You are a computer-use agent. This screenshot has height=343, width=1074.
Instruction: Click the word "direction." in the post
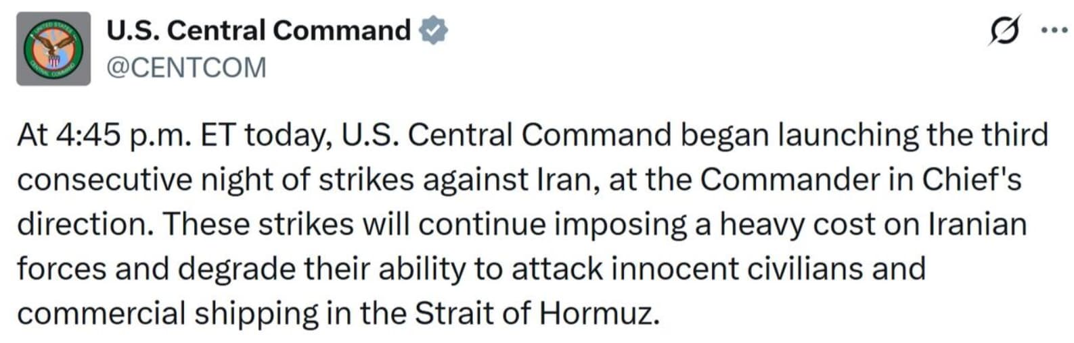(85, 224)
